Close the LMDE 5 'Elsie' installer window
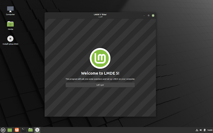The width and height of the screenshot is (213, 133). [x=153, y=16]
